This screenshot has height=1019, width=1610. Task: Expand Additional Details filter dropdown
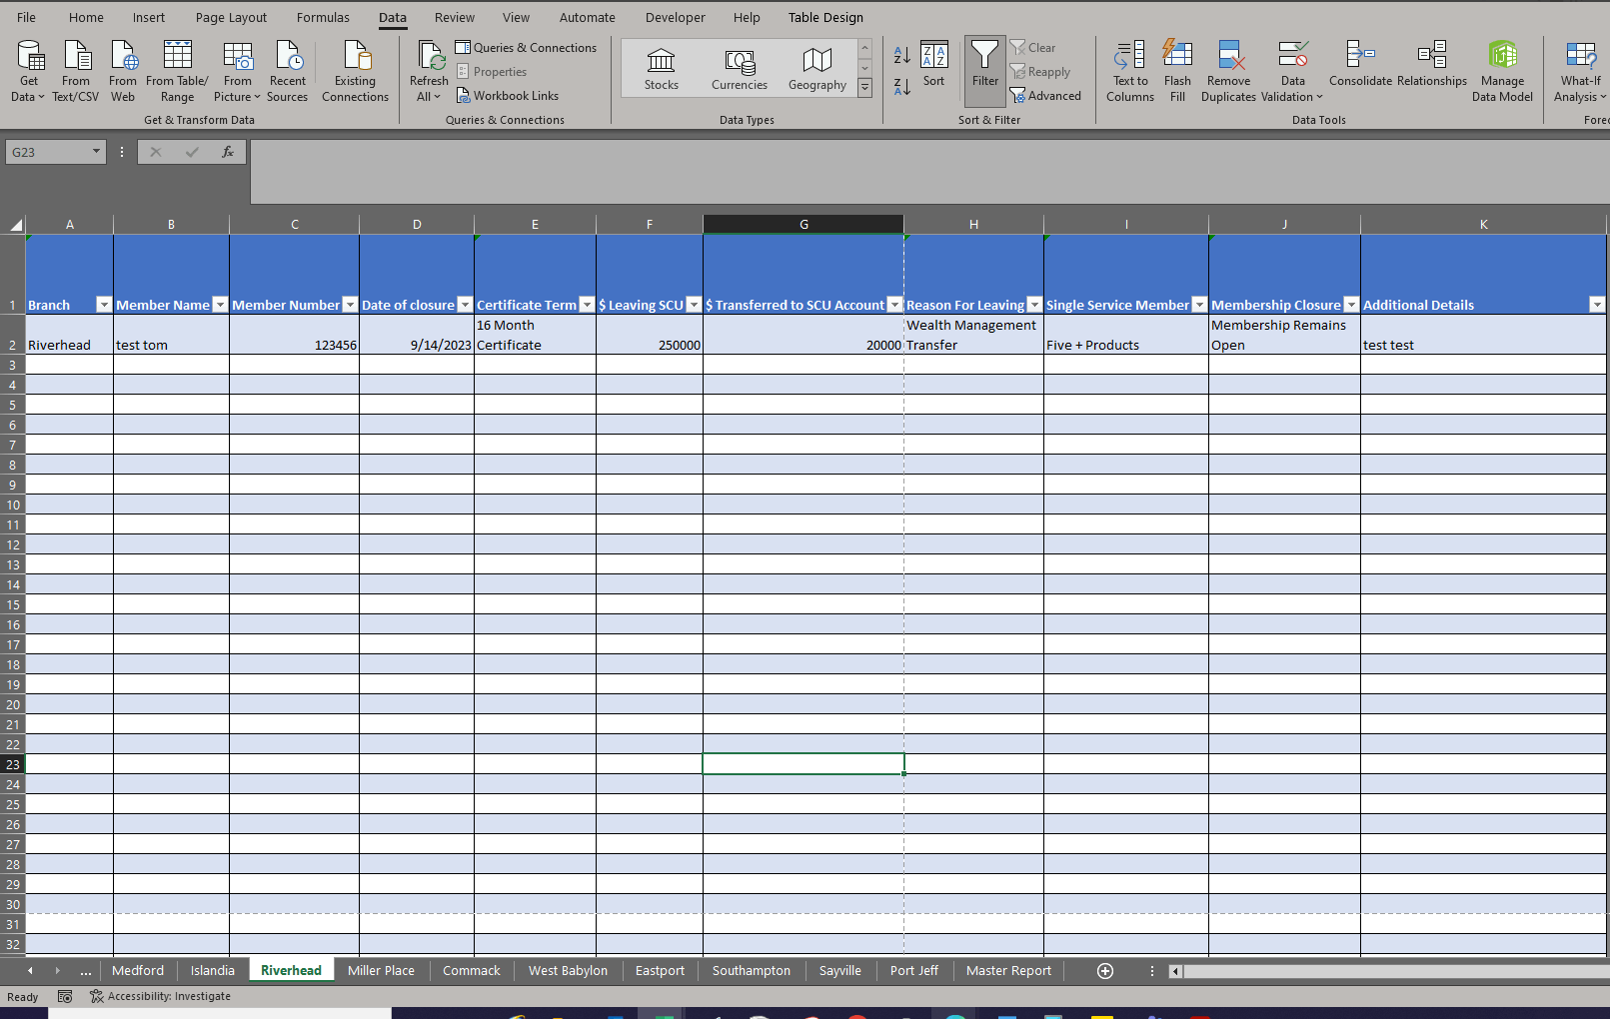(x=1597, y=305)
